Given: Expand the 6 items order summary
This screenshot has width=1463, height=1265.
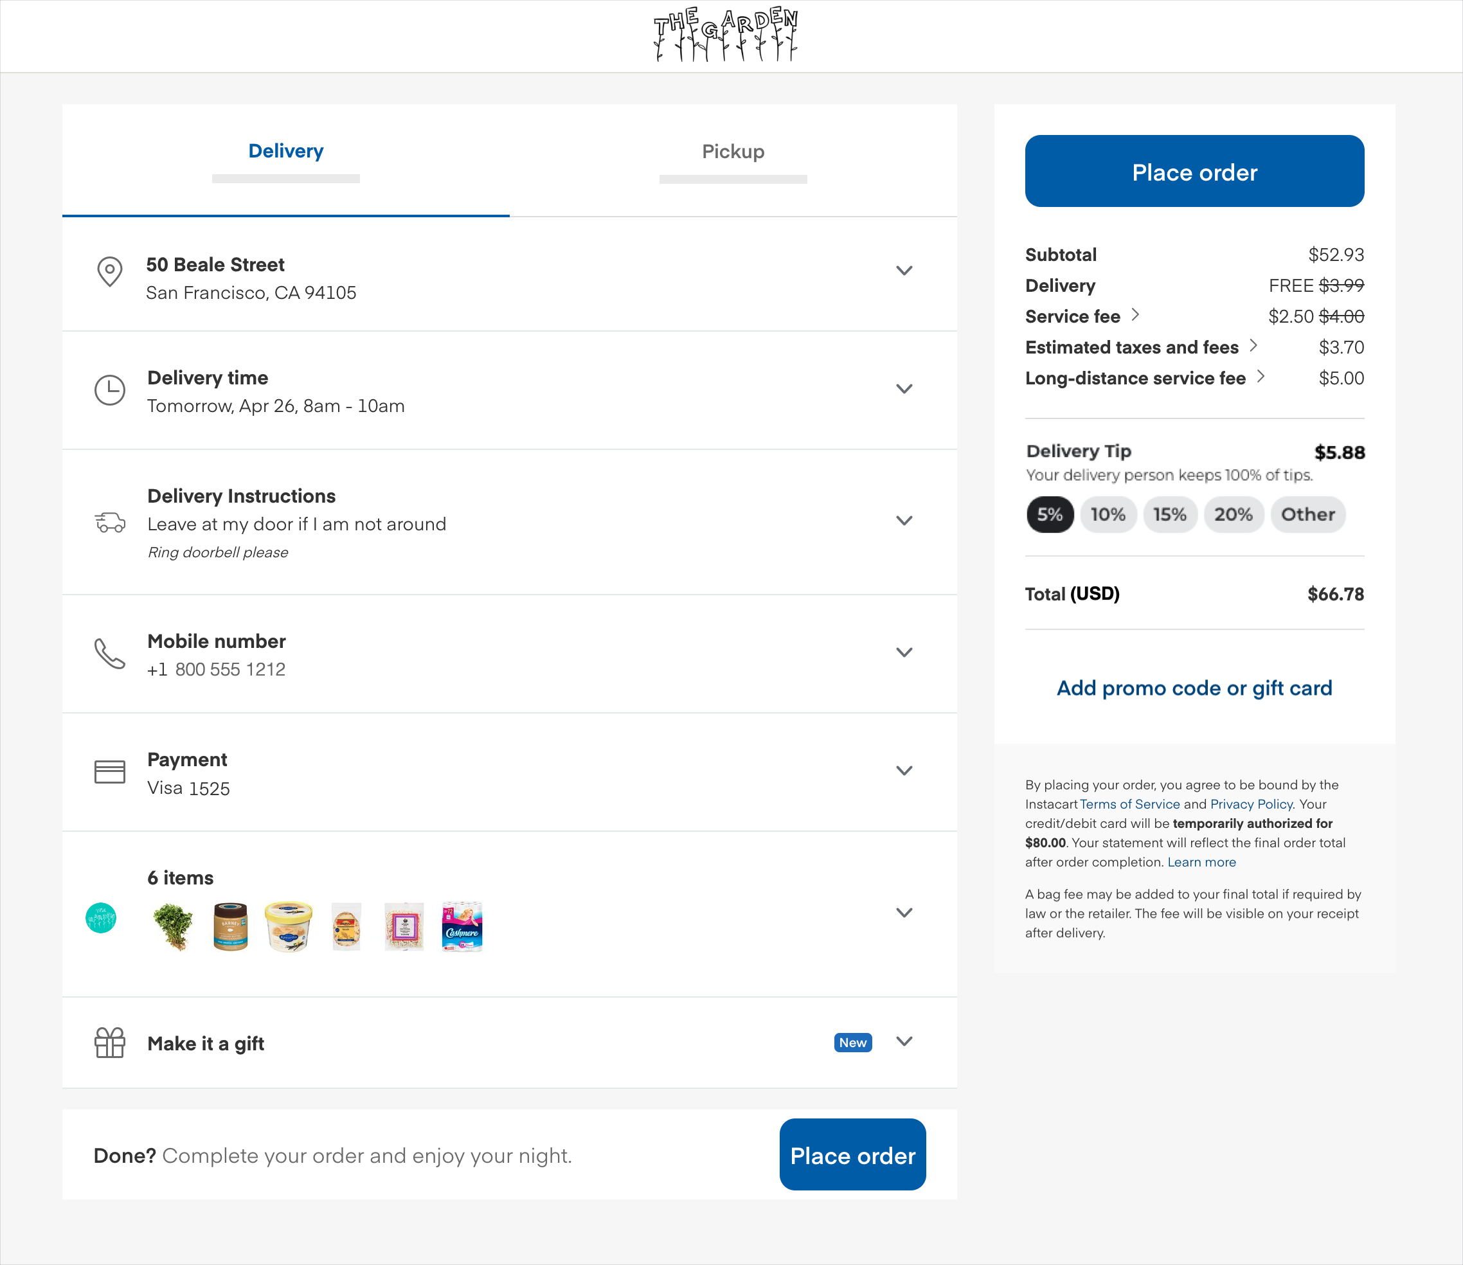Looking at the screenshot, I should point(906,913).
